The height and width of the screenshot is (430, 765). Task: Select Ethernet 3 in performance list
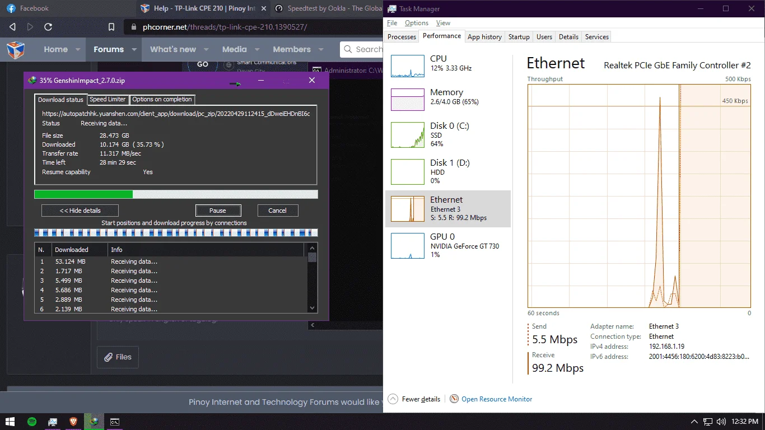point(448,209)
